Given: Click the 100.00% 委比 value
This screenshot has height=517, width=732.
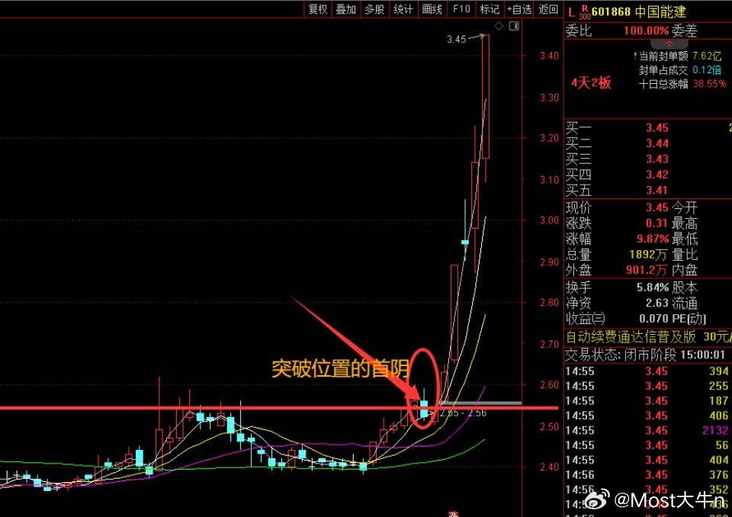Looking at the screenshot, I should tap(646, 31).
